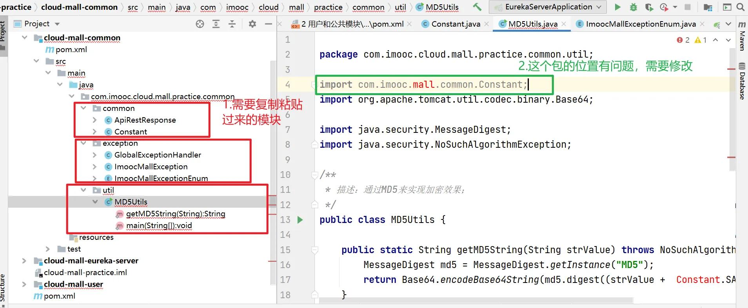Click the yellow warning count indicator
The height and width of the screenshot is (308, 748).
click(701, 40)
